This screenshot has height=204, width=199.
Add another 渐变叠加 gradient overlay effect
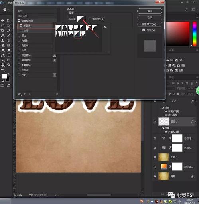click(x=55, y=60)
